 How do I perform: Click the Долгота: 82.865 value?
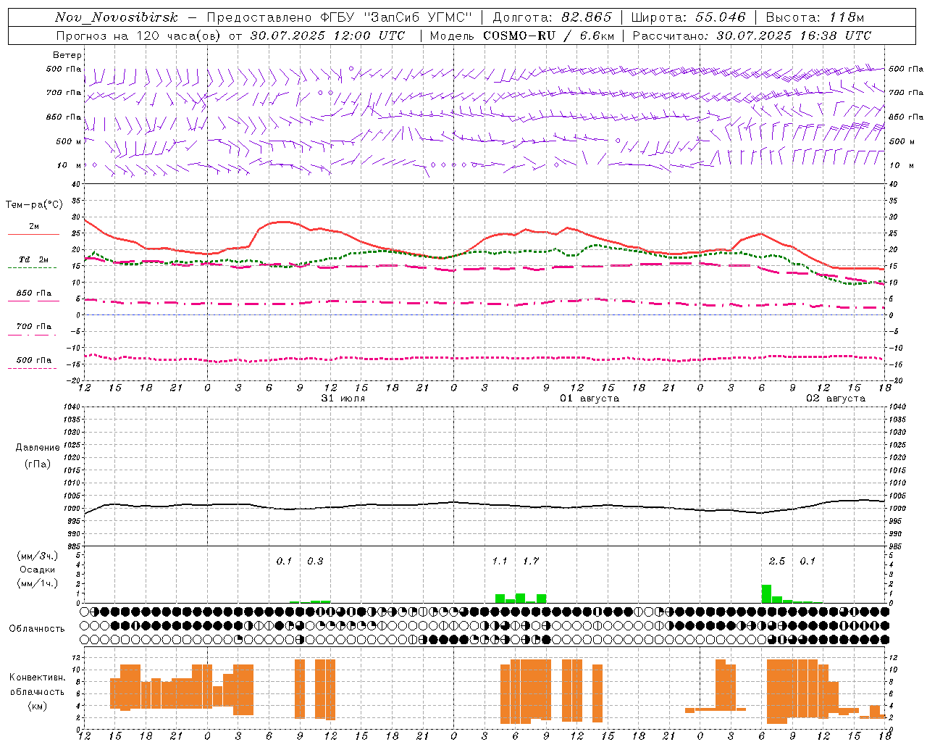[553, 17]
